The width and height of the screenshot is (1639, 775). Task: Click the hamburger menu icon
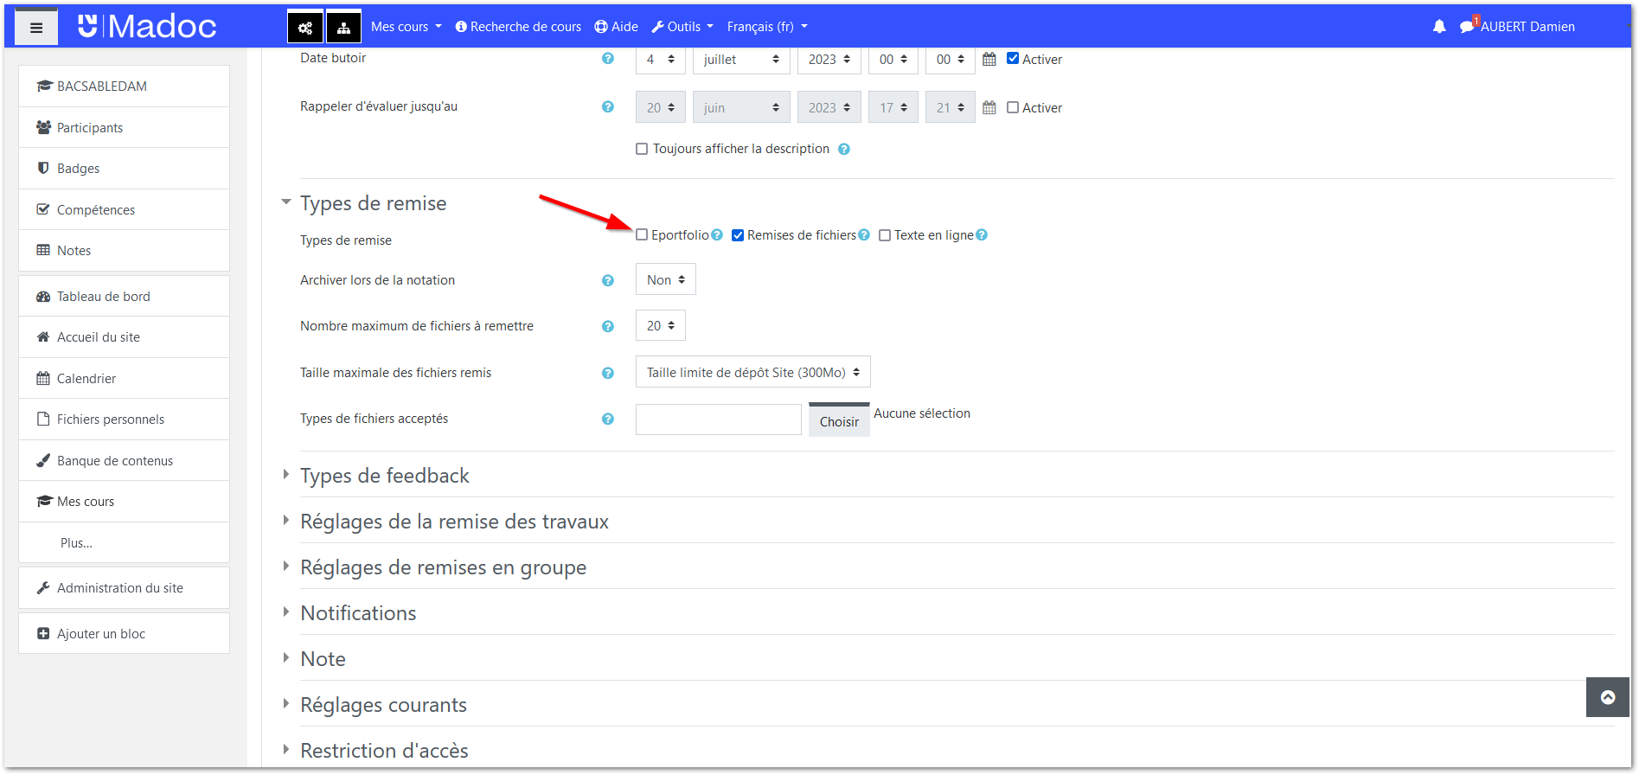[x=36, y=28]
